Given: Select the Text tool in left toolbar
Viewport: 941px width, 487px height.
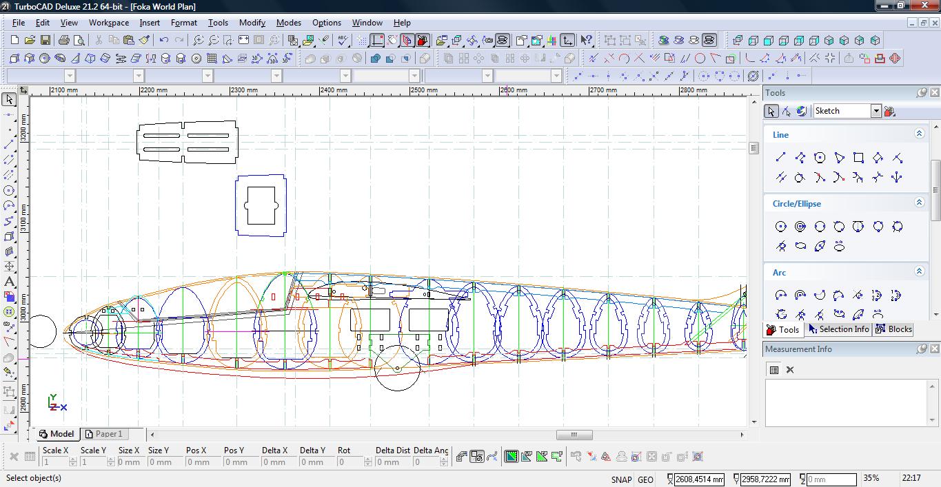Looking at the screenshot, I should [x=9, y=282].
